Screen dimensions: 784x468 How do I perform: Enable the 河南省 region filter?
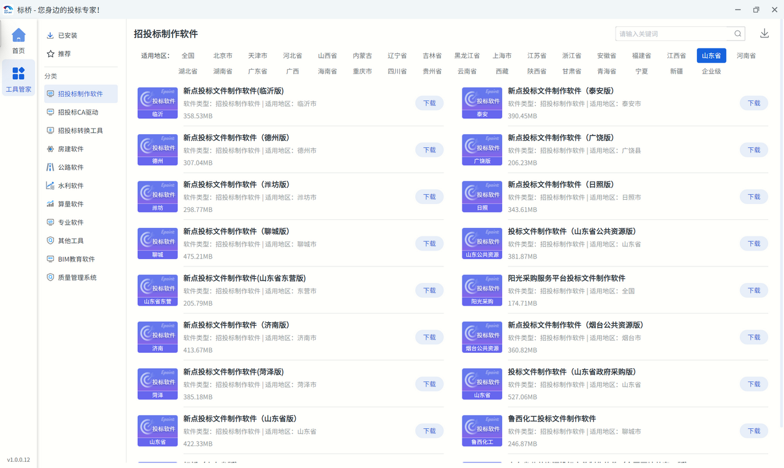[745, 55]
